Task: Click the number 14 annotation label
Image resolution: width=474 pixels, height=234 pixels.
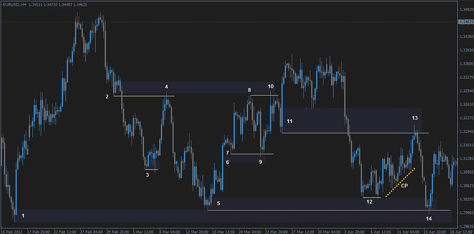Action: click(x=429, y=218)
